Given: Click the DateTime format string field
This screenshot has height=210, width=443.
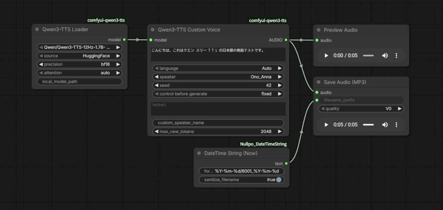Looking at the screenshot, I should (241, 171).
